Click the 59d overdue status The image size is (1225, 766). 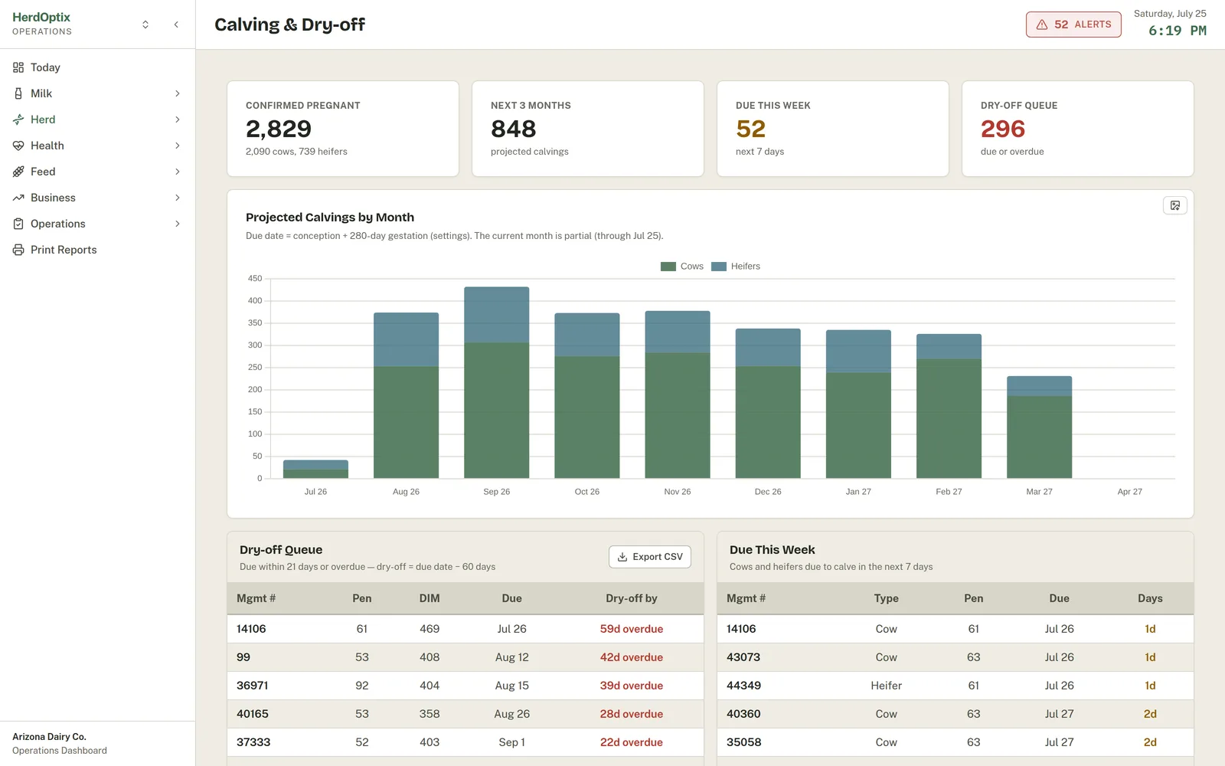click(x=632, y=629)
